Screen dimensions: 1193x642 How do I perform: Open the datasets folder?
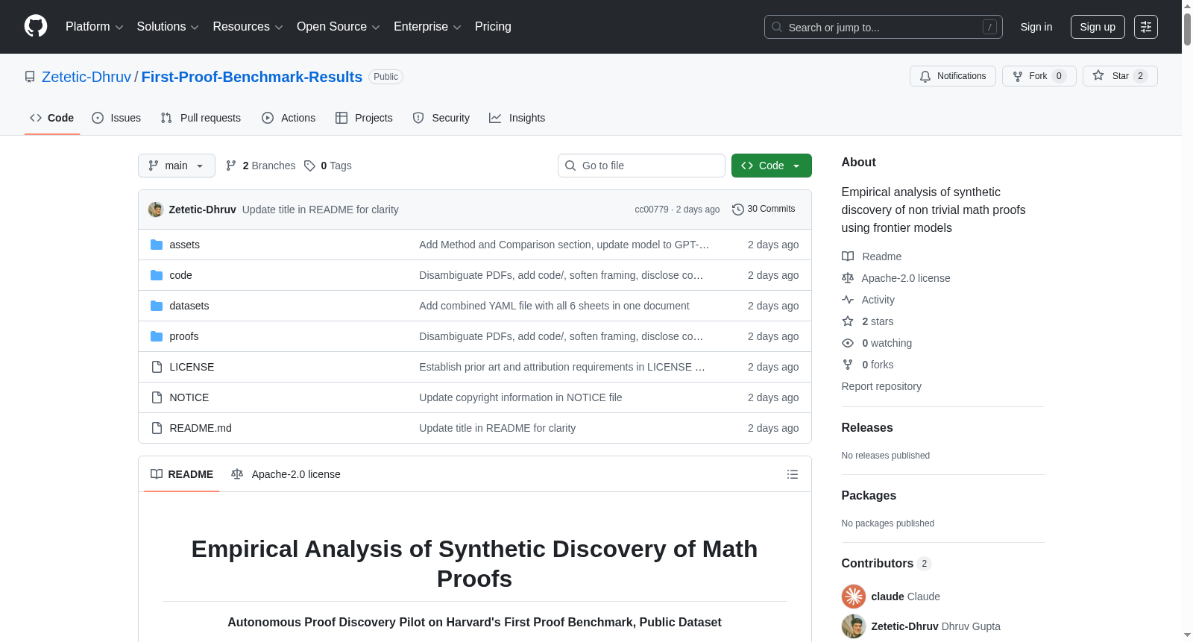[189, 306]
